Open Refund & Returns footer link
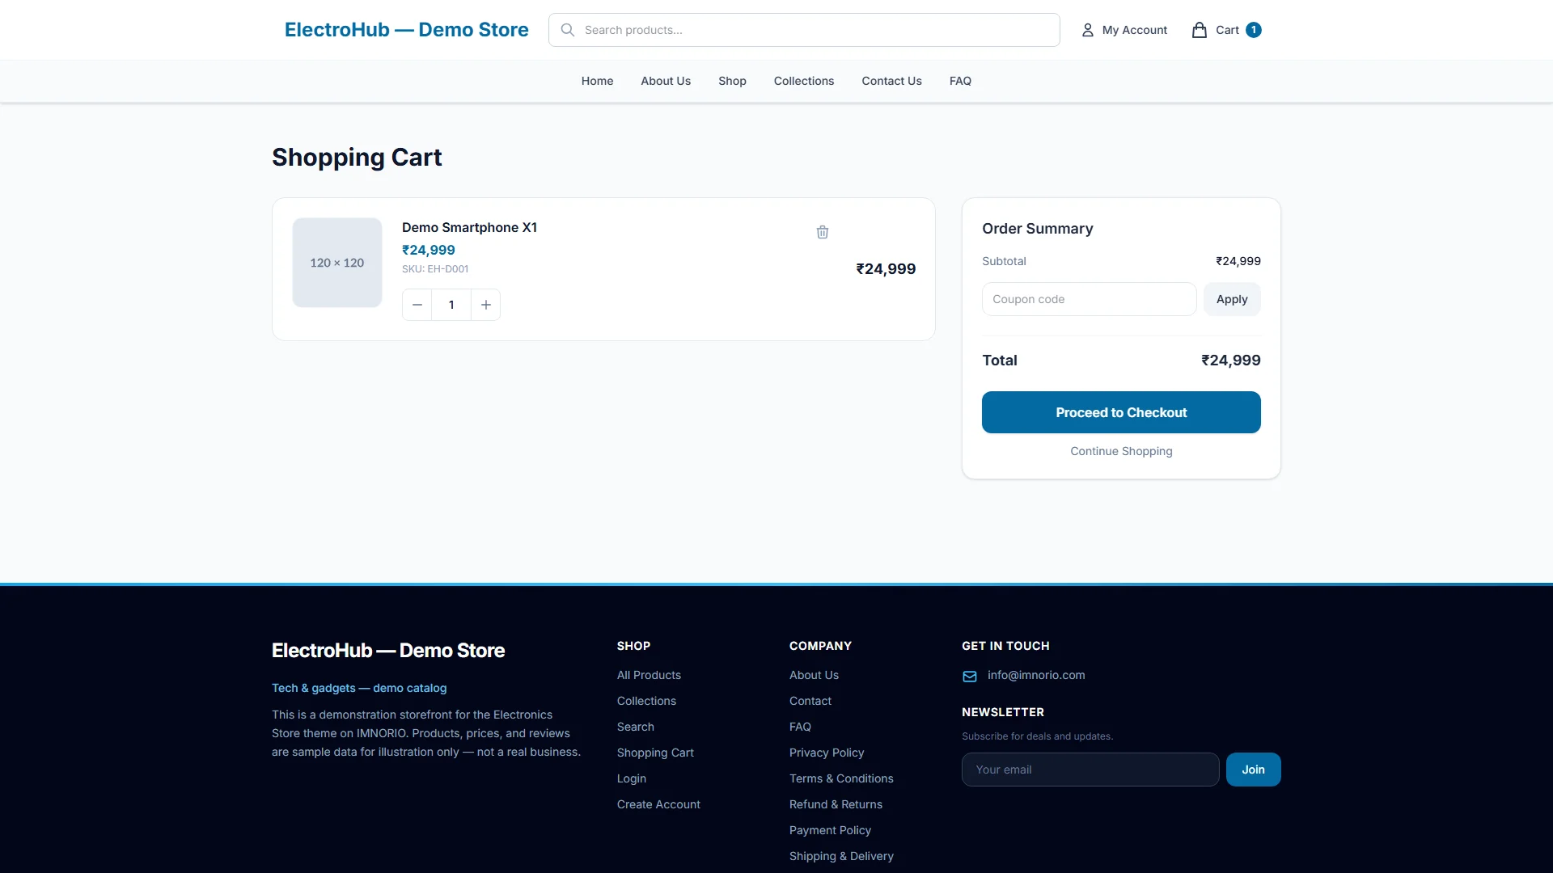The width and height of the screenshot is (1553, 873). [836, 804]
